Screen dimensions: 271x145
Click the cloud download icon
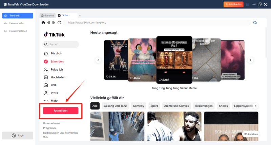click(x=255, y=23)
